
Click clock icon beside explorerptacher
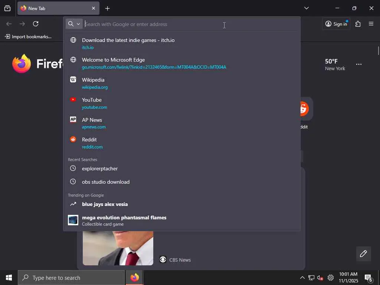[73, 168]
